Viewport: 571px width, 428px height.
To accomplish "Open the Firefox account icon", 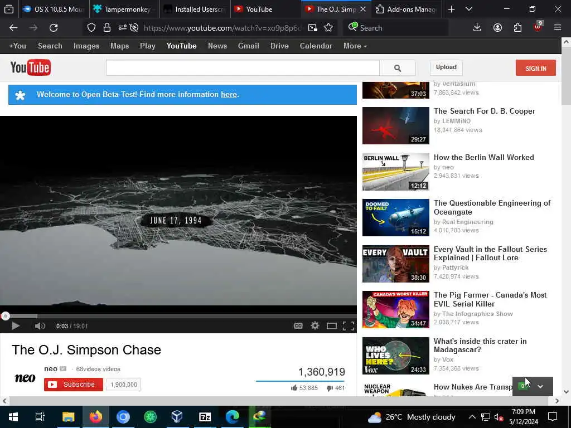I will point(497,28).
